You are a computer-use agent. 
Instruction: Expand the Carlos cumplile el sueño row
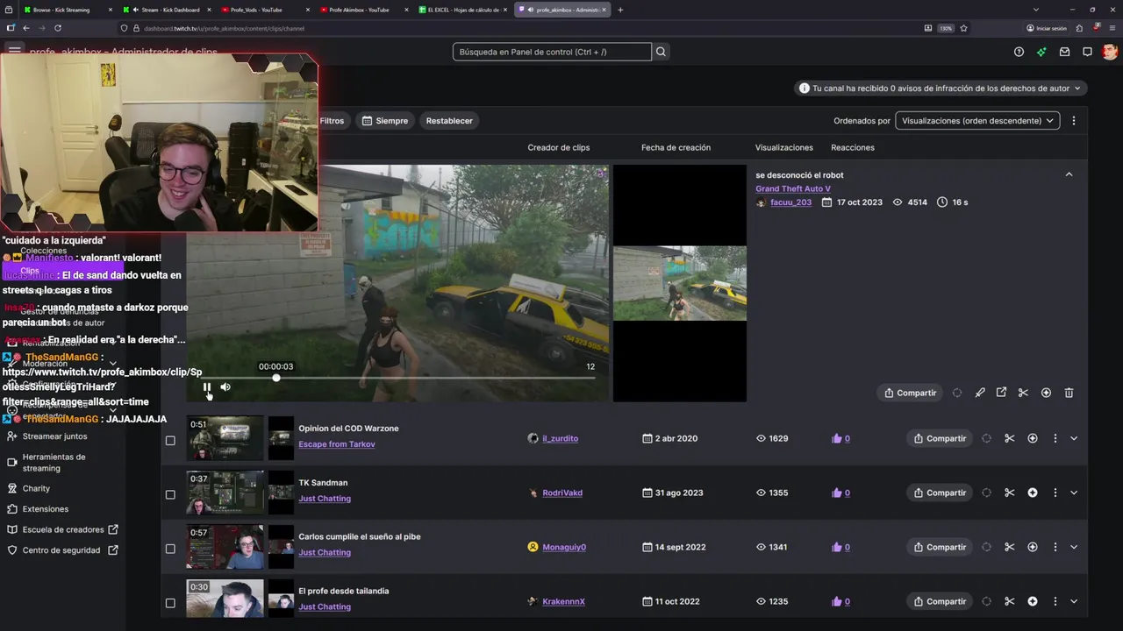pyautogui.click(x=1074, y=547)
